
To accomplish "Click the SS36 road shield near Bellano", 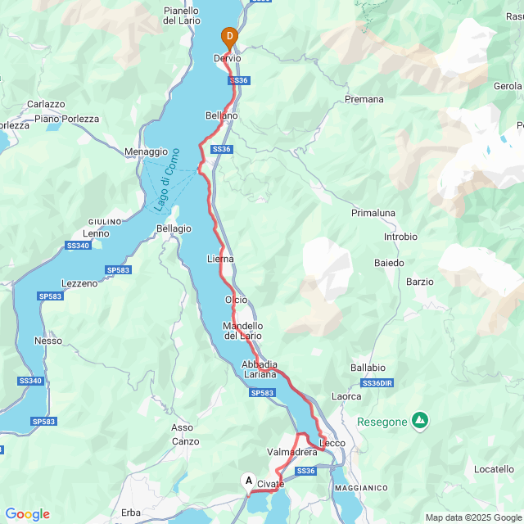I will [222, 149].
